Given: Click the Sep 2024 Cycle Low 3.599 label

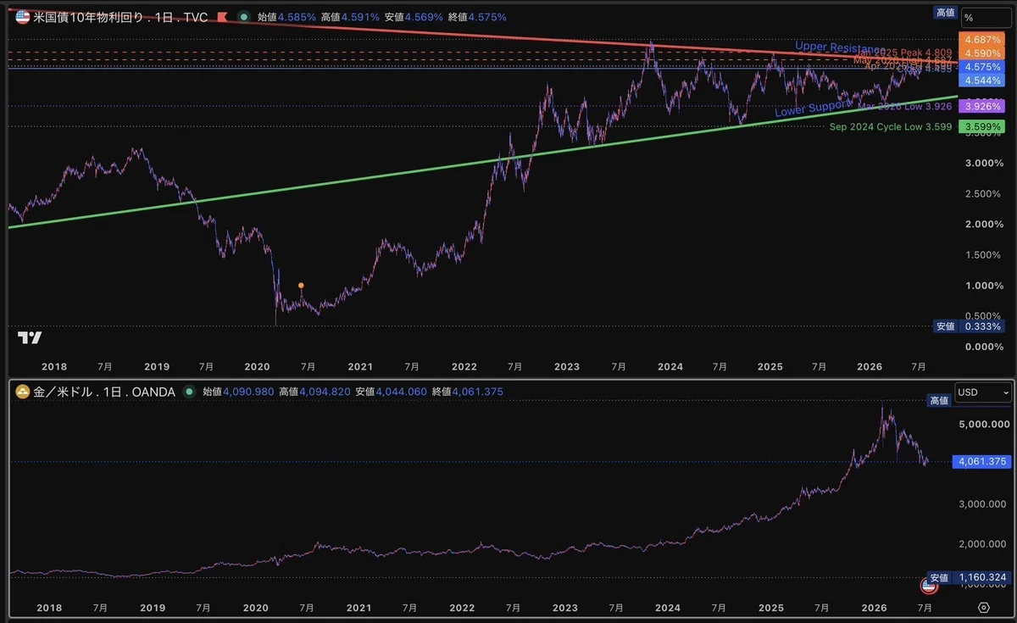Looking at the screenshot, I should coord(889,127).
